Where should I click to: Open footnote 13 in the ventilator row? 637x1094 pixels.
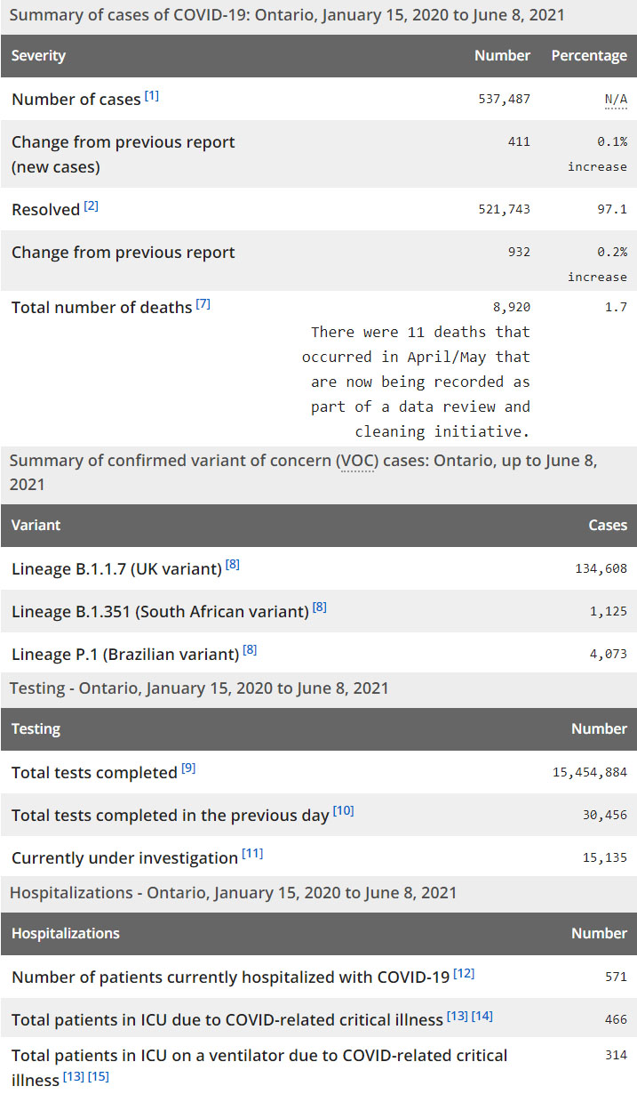tap(73, 1077)
